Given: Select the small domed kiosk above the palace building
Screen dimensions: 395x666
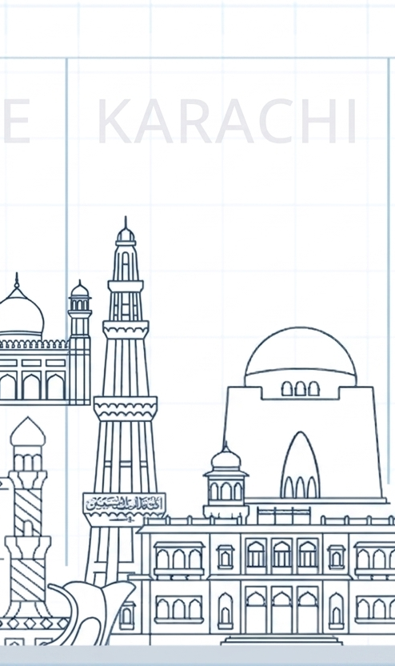Looking at the screenshot, I should pyautogui.click(x=225, y=480).
